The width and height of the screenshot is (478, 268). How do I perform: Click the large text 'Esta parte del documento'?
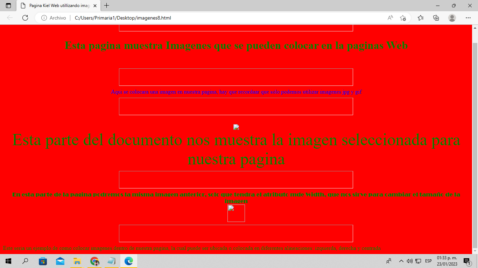236,150
